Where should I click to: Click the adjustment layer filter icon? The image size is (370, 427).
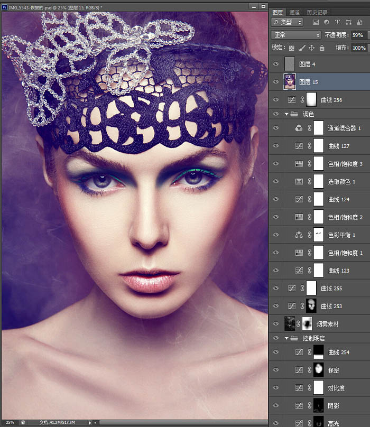[326, 22]
